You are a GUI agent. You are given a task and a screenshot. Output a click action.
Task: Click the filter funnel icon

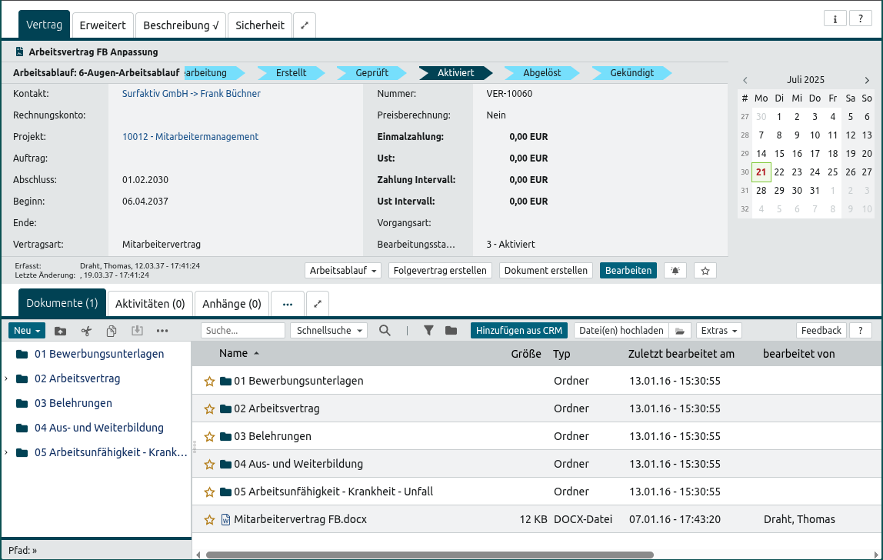pos(429,331)
